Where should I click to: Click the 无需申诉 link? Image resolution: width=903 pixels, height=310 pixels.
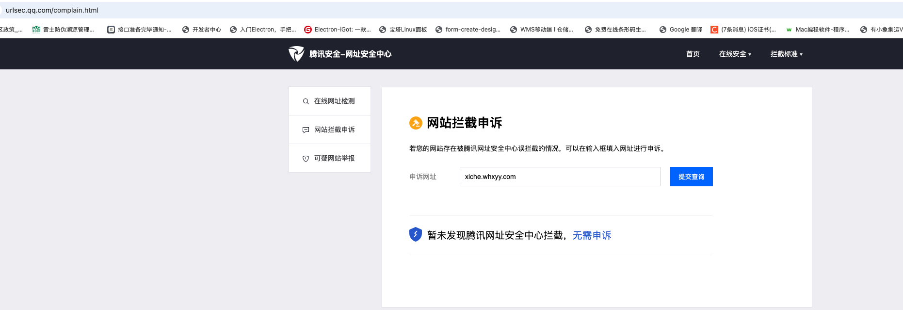point(592,235)
